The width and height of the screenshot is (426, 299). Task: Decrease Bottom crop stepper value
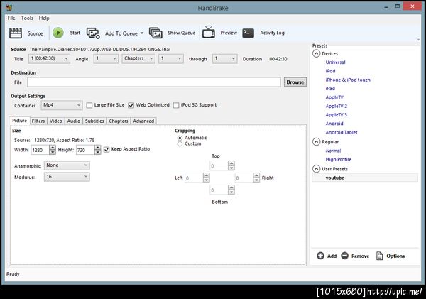(231, 192)
